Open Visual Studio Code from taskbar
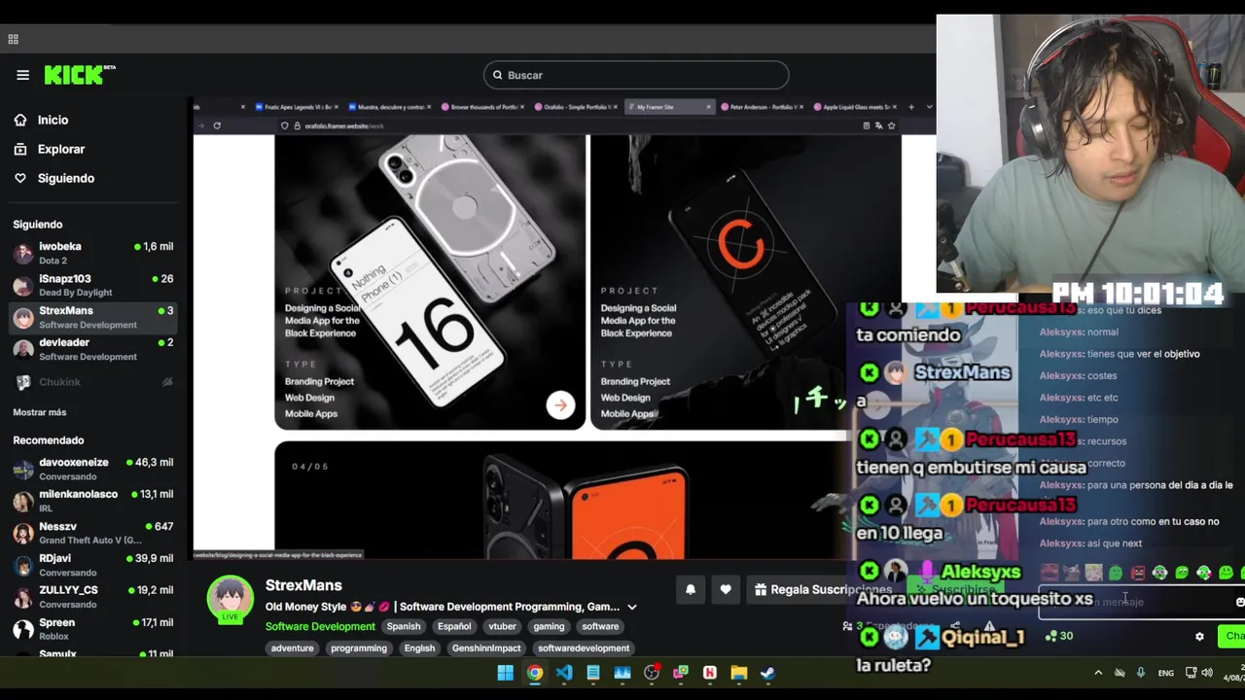This screenshot has width=1245, height=700. 564,673
